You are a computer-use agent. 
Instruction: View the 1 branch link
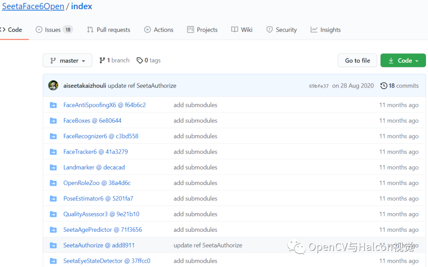click(x=115, y=60)
